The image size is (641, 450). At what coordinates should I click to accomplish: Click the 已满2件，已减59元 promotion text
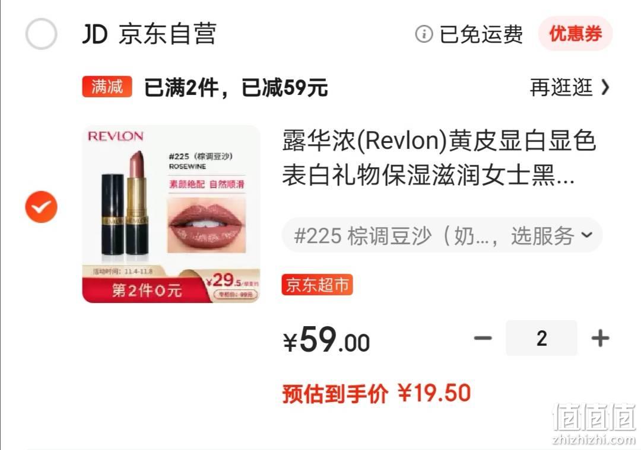click(236, 87)
